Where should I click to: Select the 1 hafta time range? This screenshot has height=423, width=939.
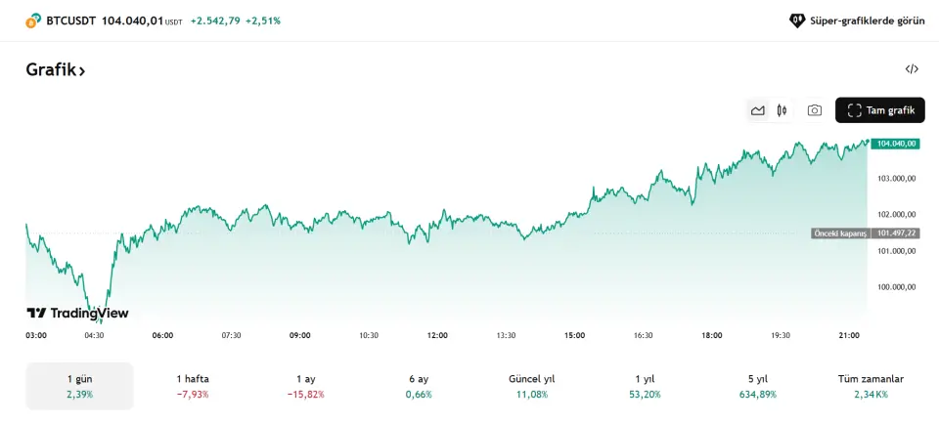(x=193, y=386)
